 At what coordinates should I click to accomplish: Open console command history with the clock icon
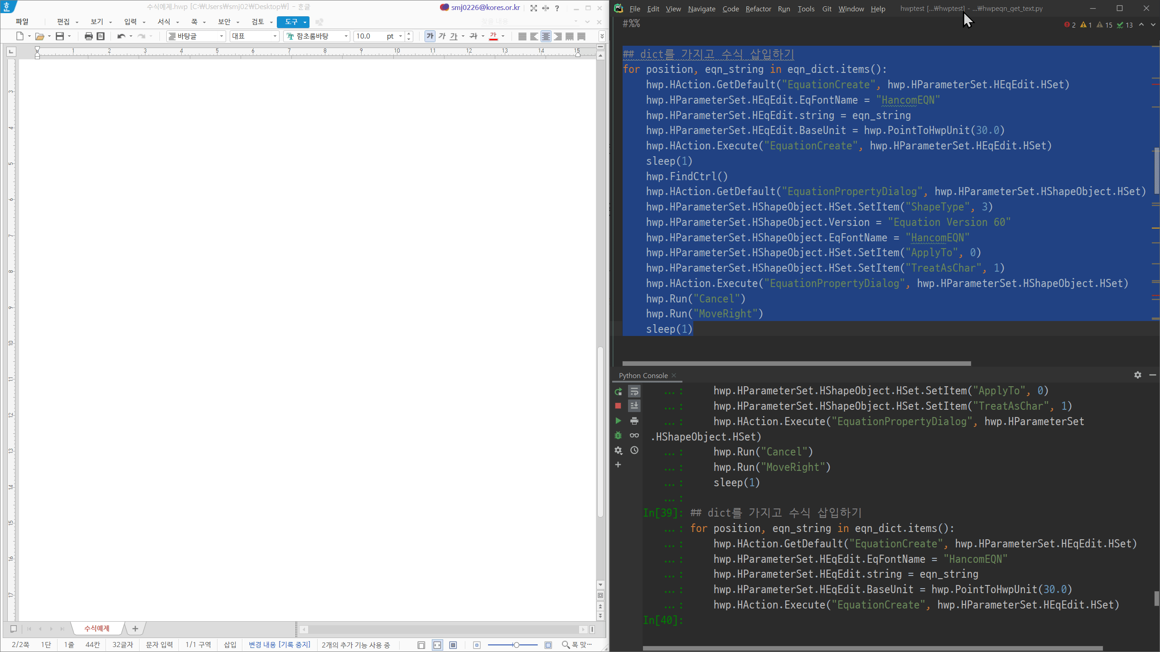pyautogui.click(x=634, y=450)
